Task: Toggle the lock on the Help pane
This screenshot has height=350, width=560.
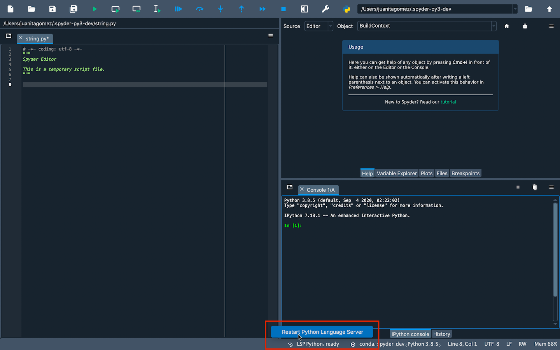Action: pyautogui.click(x=525, y=26)
